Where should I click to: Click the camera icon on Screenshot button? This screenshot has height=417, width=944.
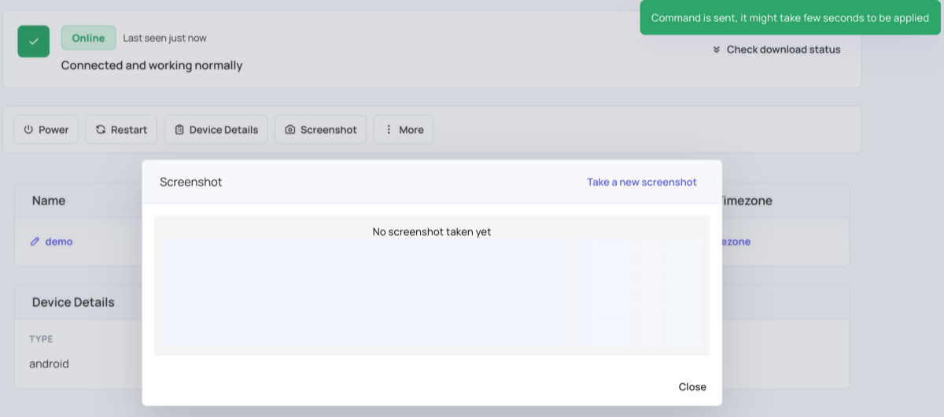(x=290, y=130)
